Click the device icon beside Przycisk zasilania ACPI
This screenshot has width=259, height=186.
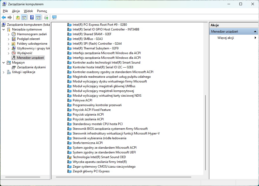69,119
